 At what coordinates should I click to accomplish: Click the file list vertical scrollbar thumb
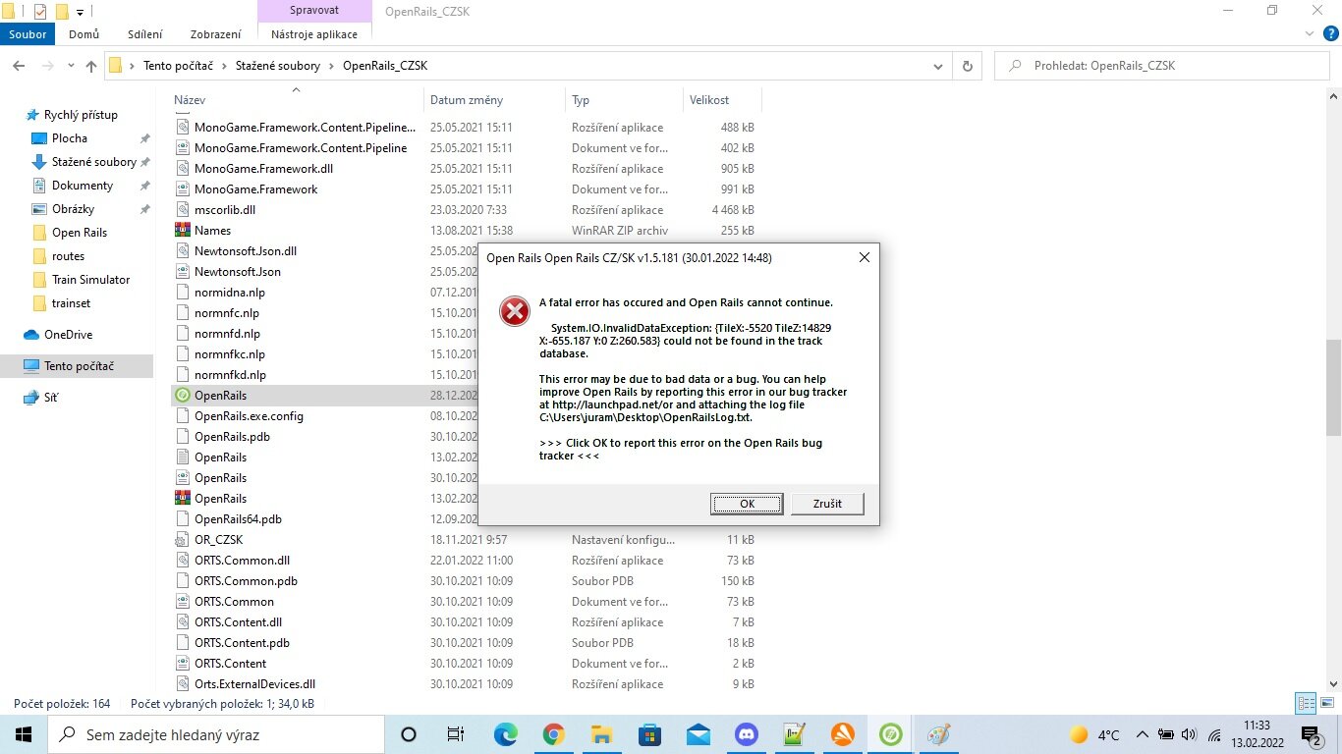click(x=1333, y=388)
